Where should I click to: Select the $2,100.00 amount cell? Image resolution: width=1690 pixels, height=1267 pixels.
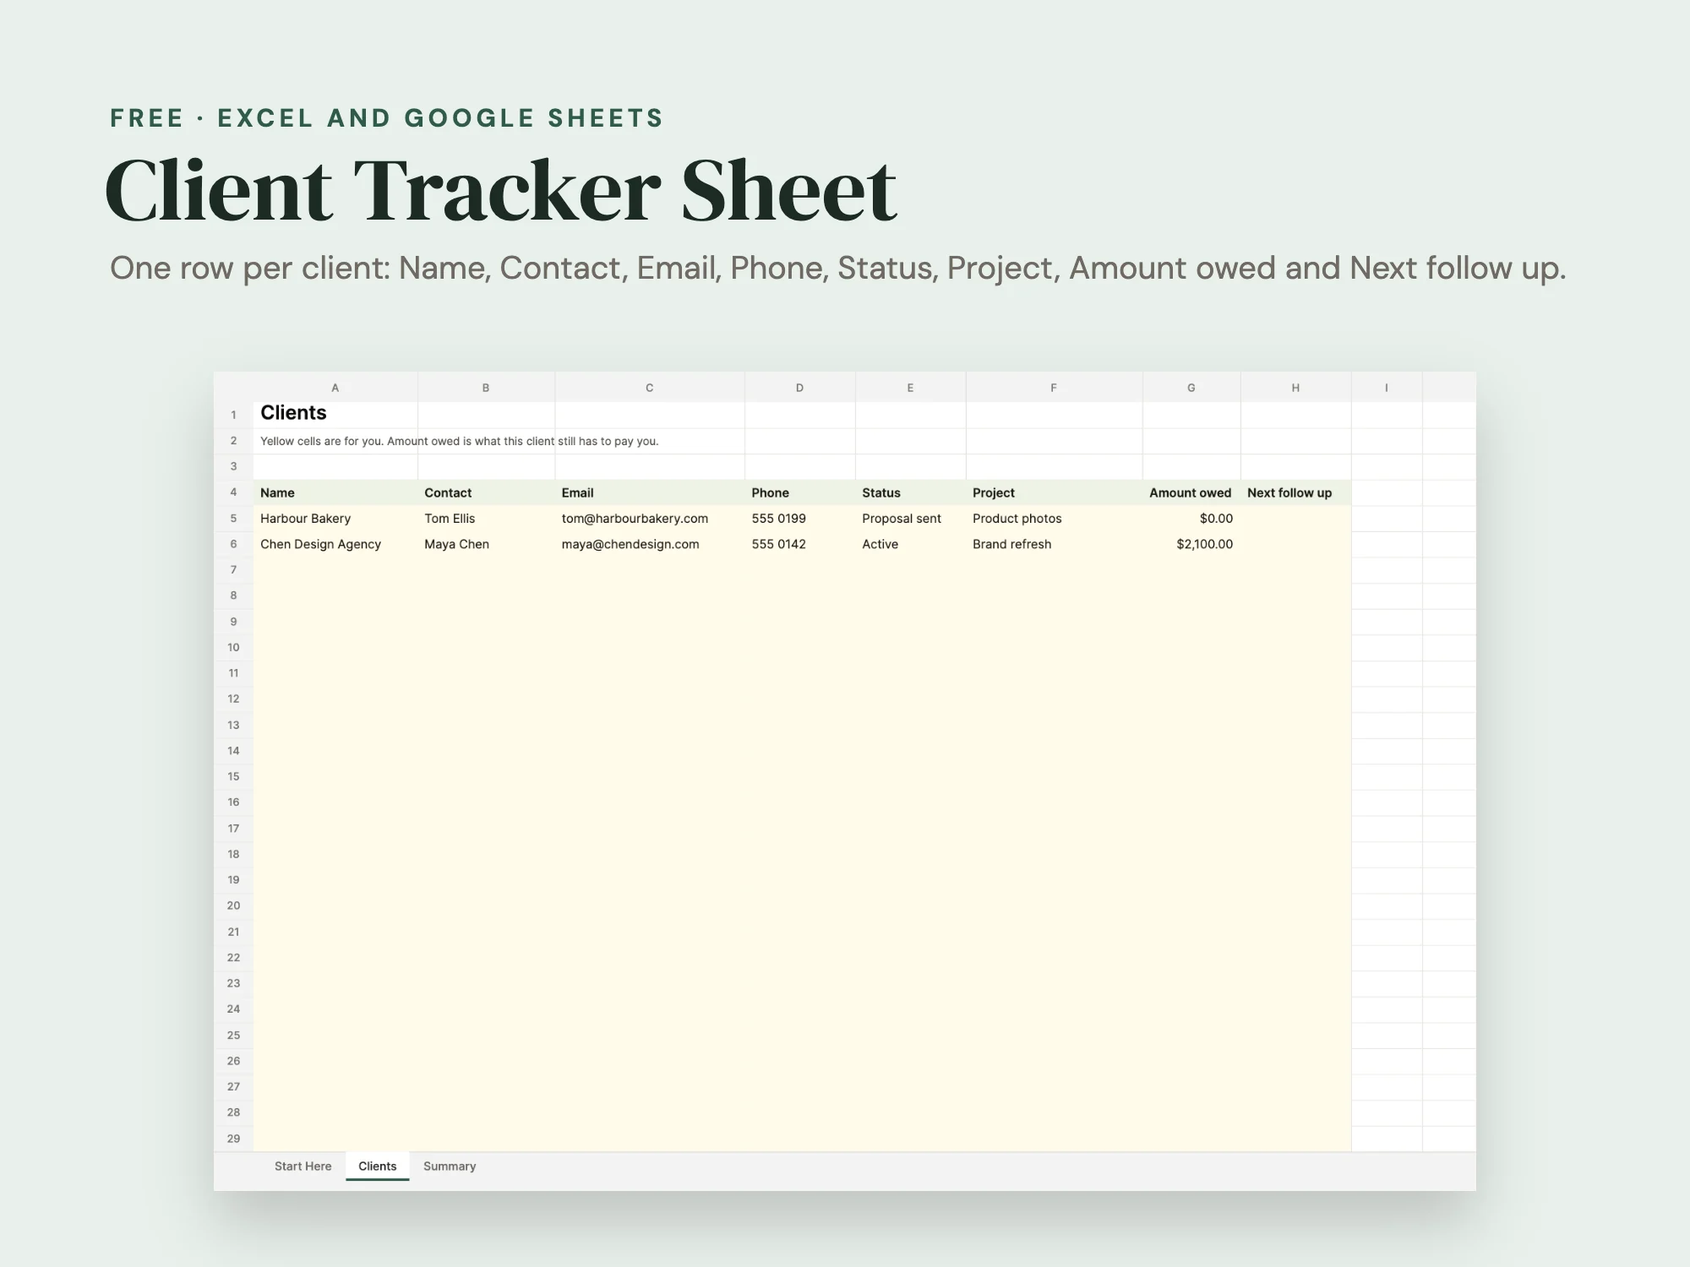[1191, 544]
